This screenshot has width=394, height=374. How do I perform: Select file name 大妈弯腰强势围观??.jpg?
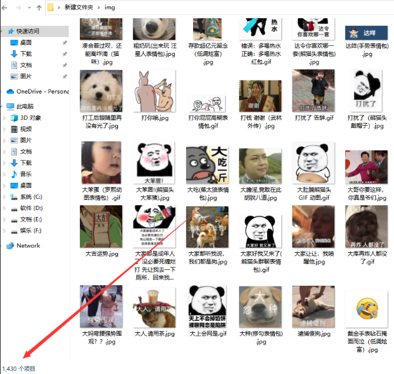click(102, 338)
